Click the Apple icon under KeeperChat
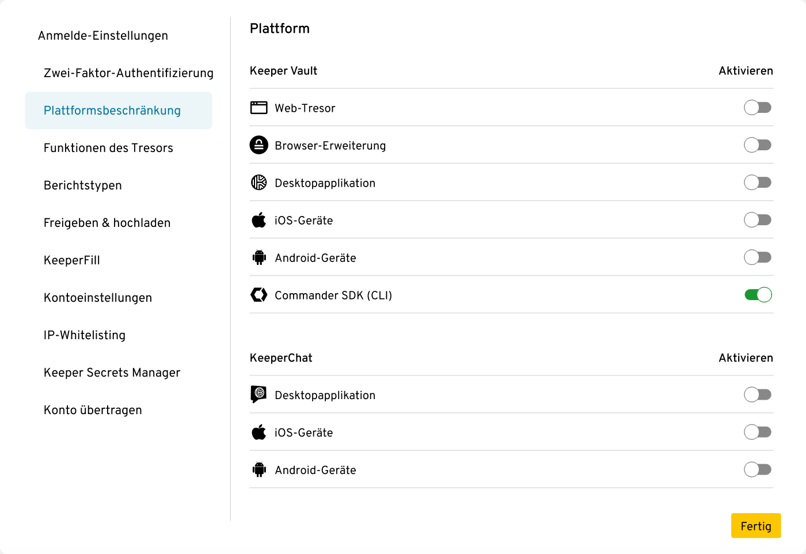This screenshot has width=806, height=554. (259, 432)
